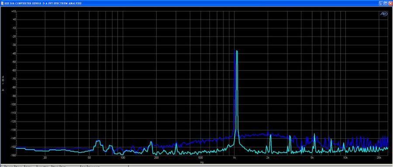Screen dimensions: 393x167
Task: Click the '5k' frequency axis label
Action: (x=312, y=158)
